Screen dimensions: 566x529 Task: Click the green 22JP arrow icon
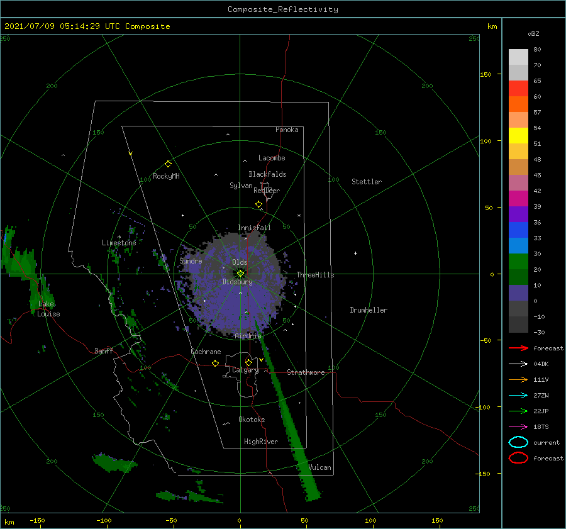(x=518, y=411)
